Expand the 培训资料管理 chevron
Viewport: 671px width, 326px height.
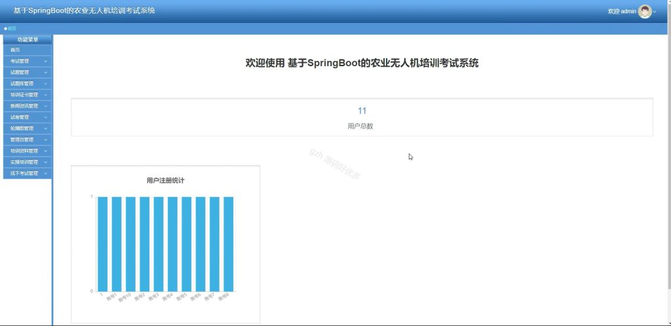(x=45, y=151)
